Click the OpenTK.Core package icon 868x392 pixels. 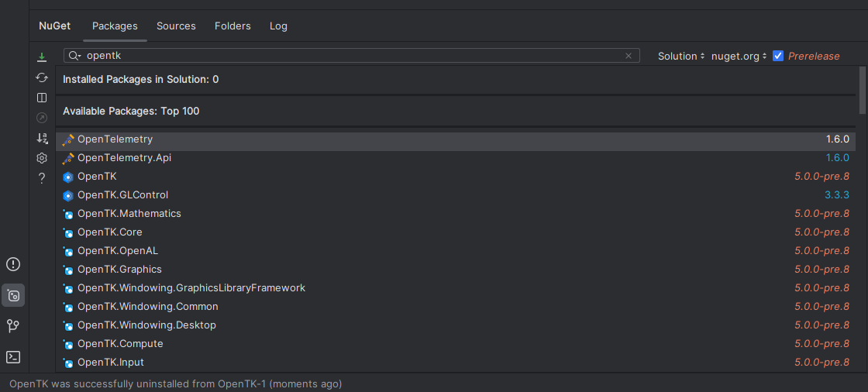[68, 233]
